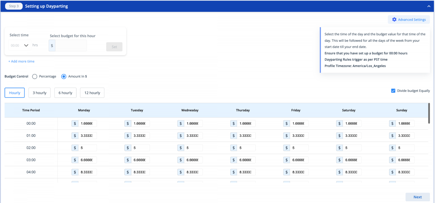Click the dollar icon for Sunday 04:00
This screenshot has height=203, width=435.
[393, 172]
